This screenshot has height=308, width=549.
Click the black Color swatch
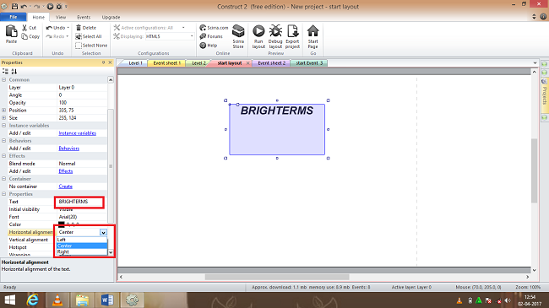(62, 224)
